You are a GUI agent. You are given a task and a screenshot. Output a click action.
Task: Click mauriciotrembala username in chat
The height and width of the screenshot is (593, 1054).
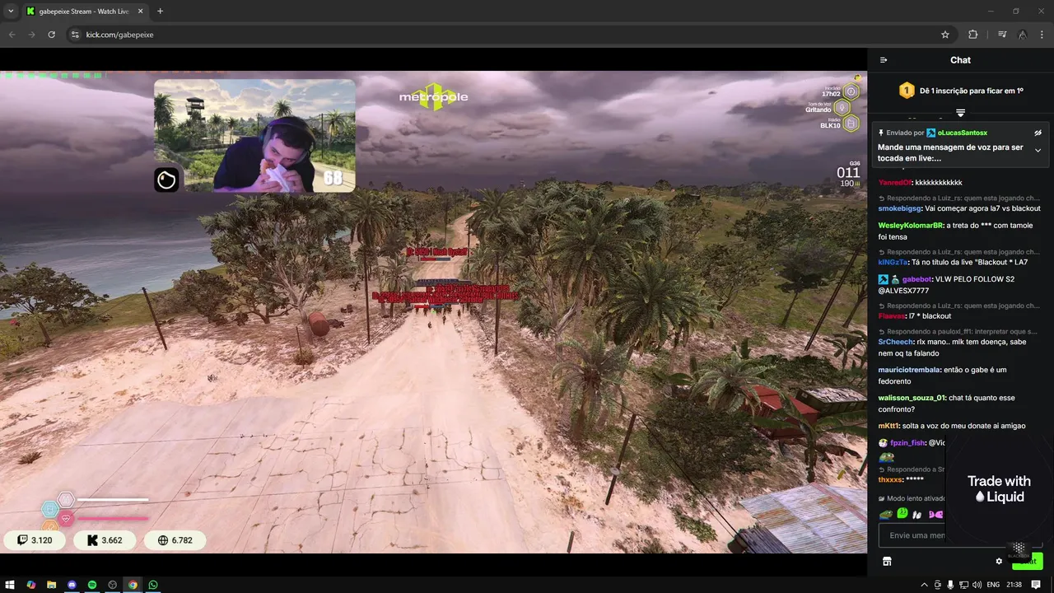[x=908, y=371]
